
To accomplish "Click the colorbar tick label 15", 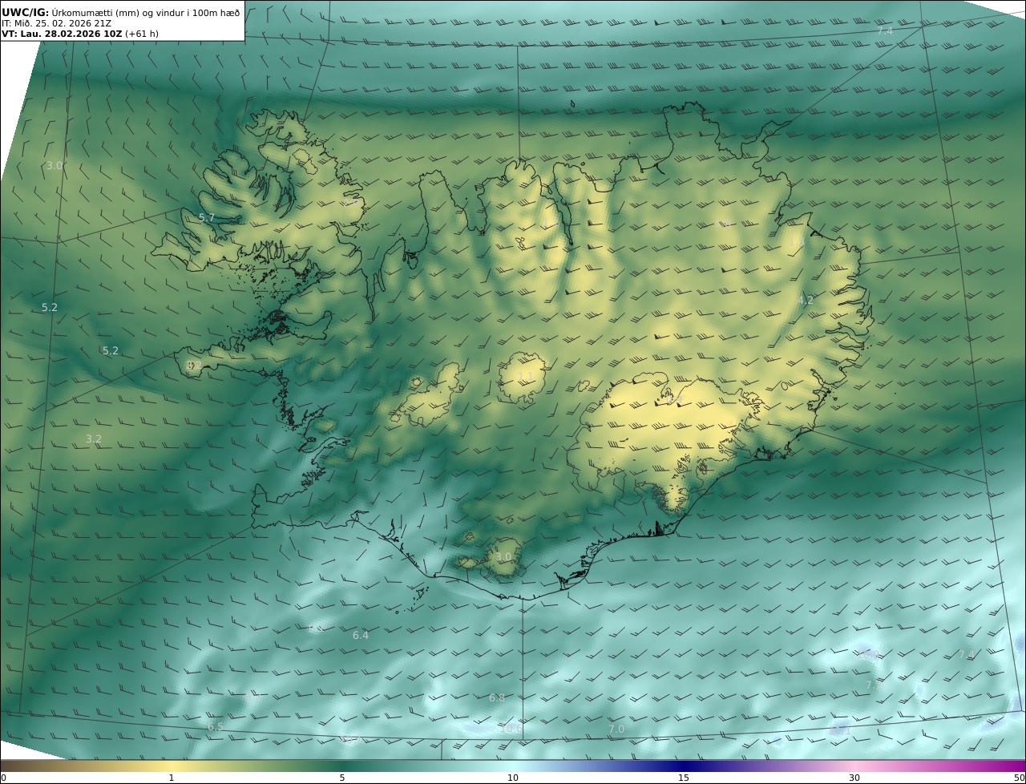I will click(x=684, y=778).
